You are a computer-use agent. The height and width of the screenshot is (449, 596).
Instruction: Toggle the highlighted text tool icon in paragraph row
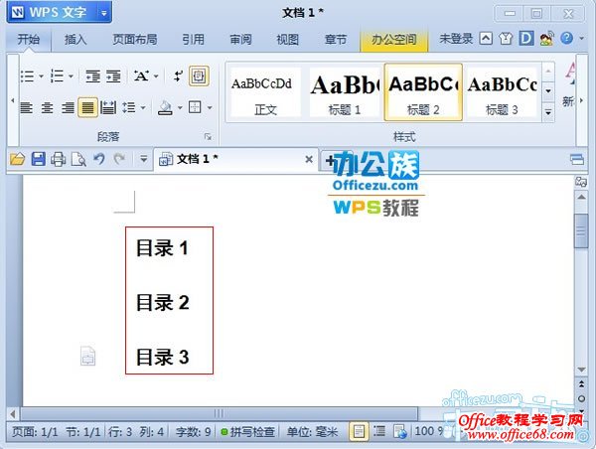pyautogui.click(x=199, y=76)
